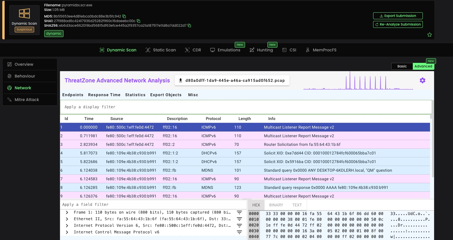This screenshot has height=240, width=453.
Task: Switch to Advanced view mode
Action: 423,66
